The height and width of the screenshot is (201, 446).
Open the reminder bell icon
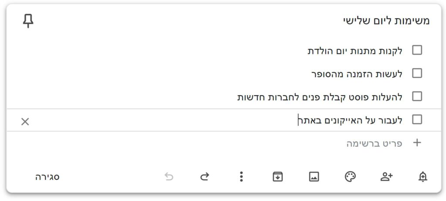(x=422, y=177)
